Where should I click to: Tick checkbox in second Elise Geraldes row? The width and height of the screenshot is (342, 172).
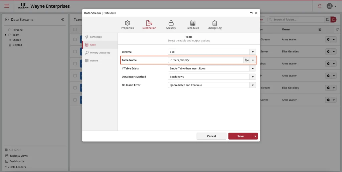coord(75,88)
